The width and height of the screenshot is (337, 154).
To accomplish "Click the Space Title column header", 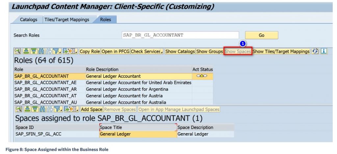I will (x=138, y=127).
